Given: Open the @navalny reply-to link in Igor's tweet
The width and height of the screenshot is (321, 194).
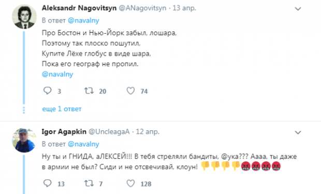Looking at the screenshot, I should click(x=83, y=144).
